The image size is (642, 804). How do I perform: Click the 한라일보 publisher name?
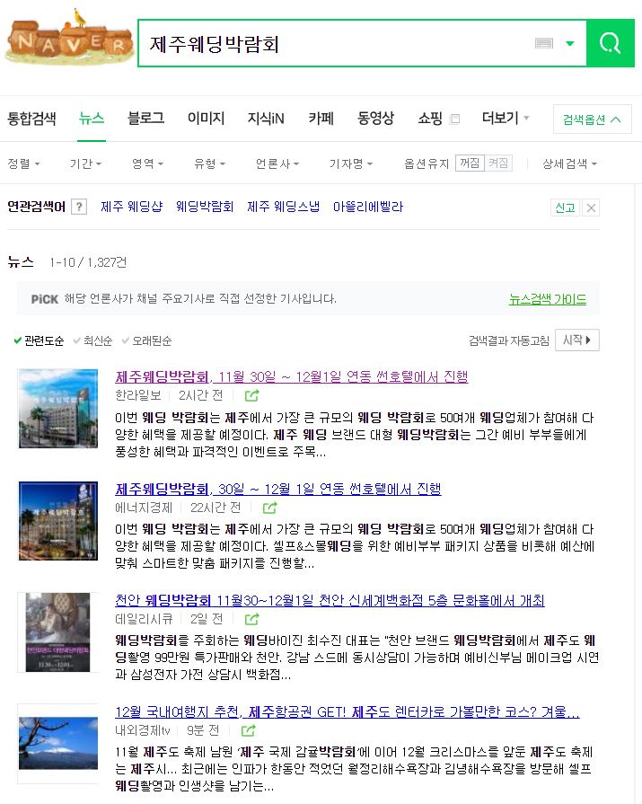pos(137,395)
